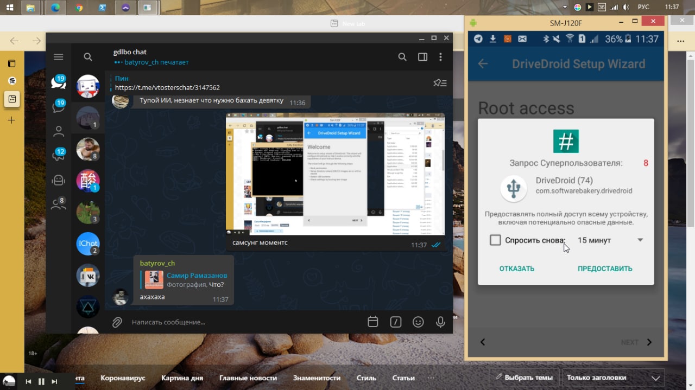The image size is (695, 390).
Task: Open the top chat folder with 19 badge
Action: pyautogui.click(x=59, y=82)
